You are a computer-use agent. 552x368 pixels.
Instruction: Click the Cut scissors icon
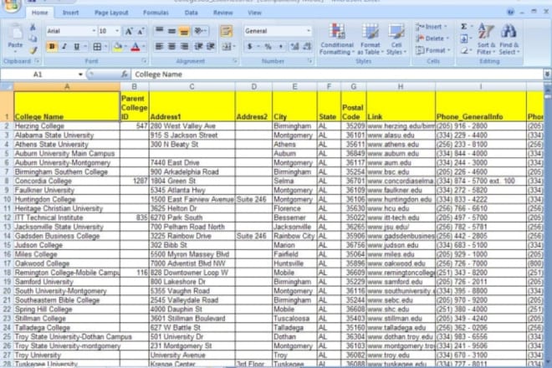pos(33,27)
